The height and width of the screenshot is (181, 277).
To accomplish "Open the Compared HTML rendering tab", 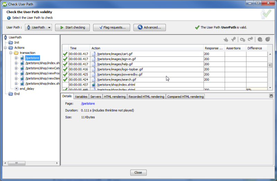I will (185, 97).
